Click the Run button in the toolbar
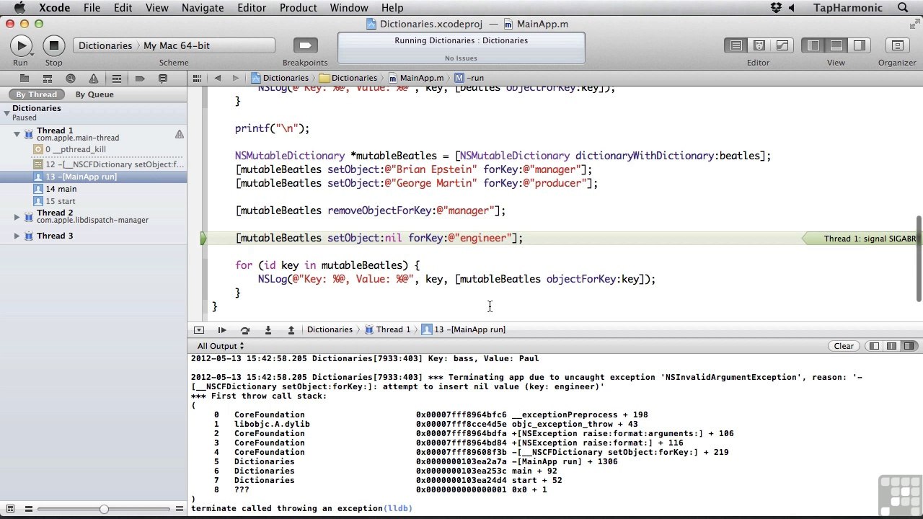 tap(21, 45)
